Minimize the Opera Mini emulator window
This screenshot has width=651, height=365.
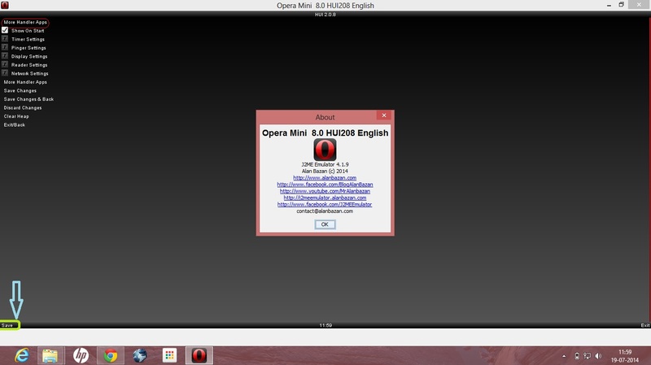point(609,5)
